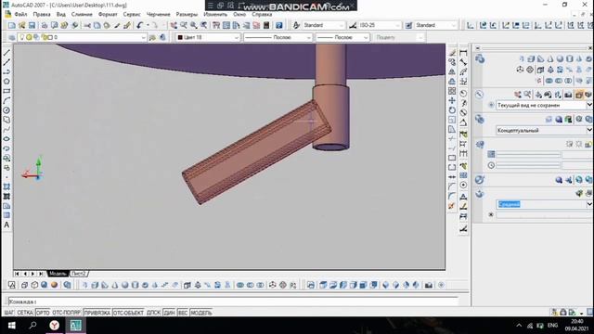
Task: Open the Вид menu
Action: (61, 15)
